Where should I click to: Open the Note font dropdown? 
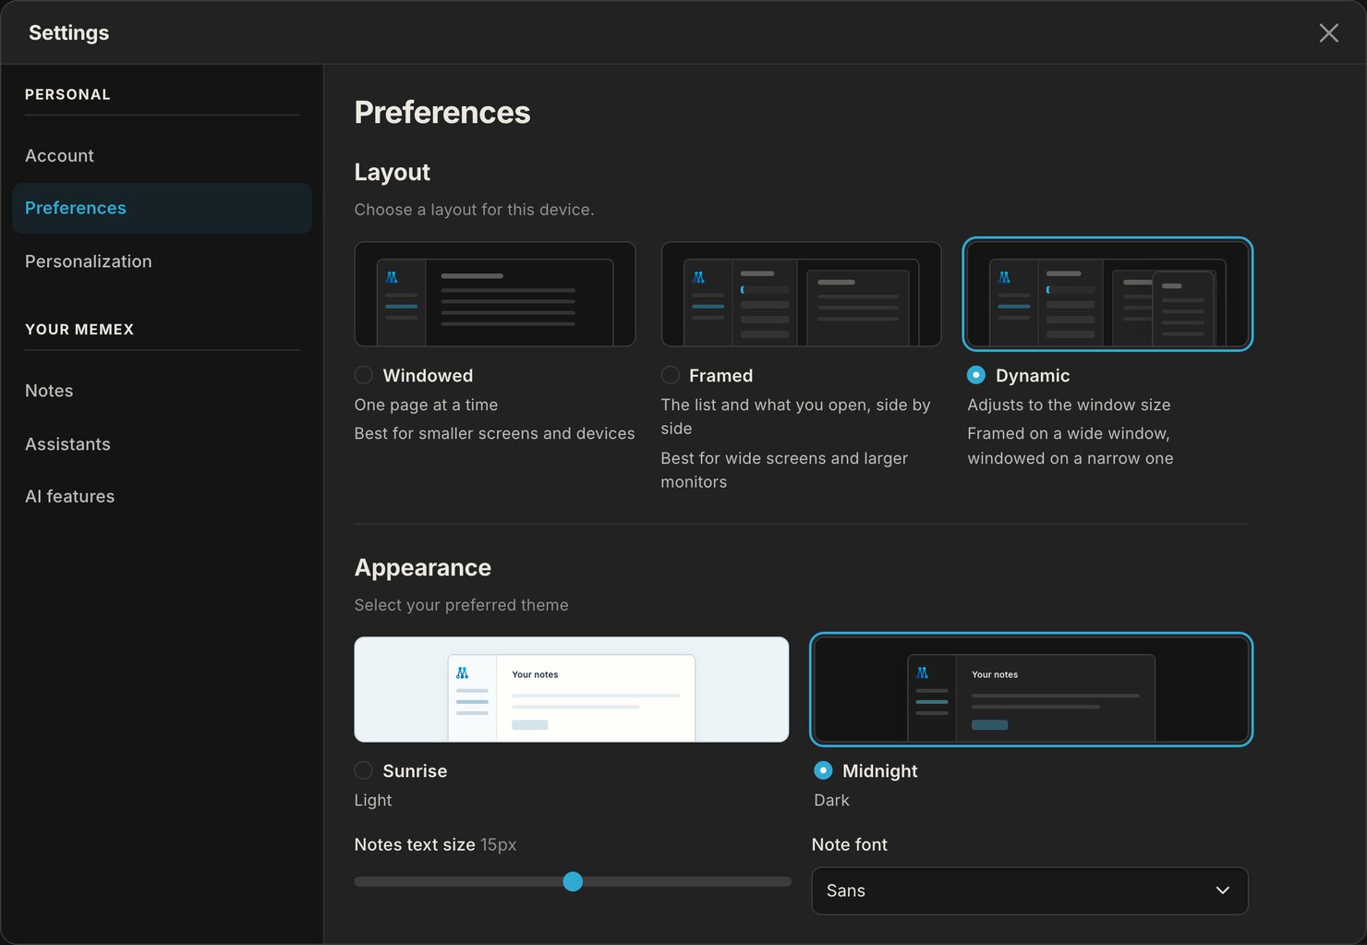[1030, 890]
